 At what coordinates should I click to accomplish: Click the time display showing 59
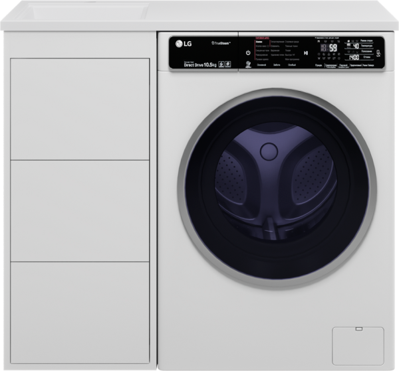click(x=332, y=48)
